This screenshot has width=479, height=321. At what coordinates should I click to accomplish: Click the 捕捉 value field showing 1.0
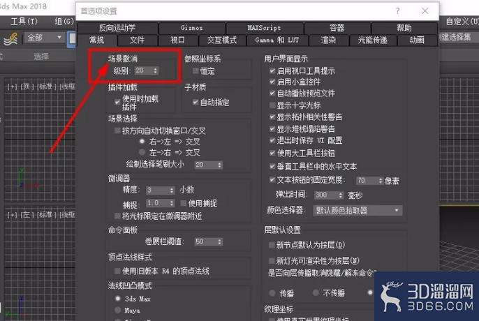tap(157, 203)
